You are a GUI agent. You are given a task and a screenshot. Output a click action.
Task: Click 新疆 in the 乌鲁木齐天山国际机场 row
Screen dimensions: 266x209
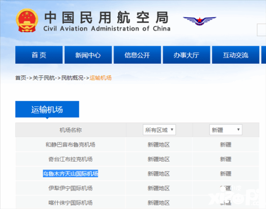226,174
